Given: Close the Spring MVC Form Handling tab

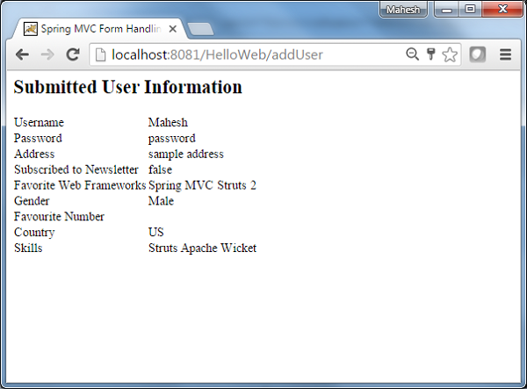Looking at the screenshot, I should click(173, 29).
